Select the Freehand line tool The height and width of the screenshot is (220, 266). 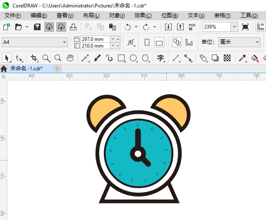tap(86, 58)
